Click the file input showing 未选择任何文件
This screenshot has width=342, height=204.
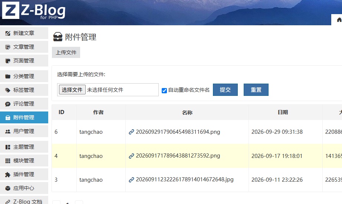[x=108, y=90]
